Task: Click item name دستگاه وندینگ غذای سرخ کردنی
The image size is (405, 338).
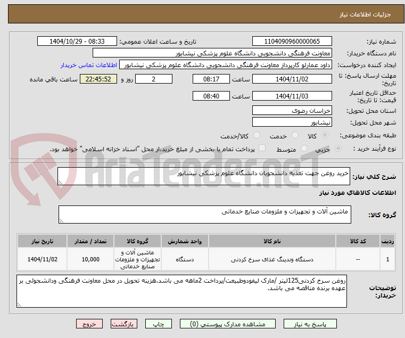Action: pyautogui.click(x=272, y=259)
